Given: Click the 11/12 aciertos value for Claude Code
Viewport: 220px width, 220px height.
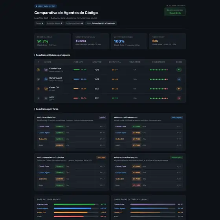Looking at the screenshot, I should pos(97,70).
